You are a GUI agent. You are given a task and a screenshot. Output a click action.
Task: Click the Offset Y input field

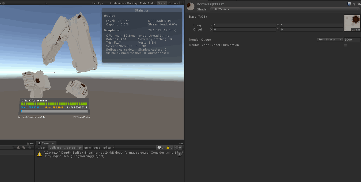pos(311,29)
